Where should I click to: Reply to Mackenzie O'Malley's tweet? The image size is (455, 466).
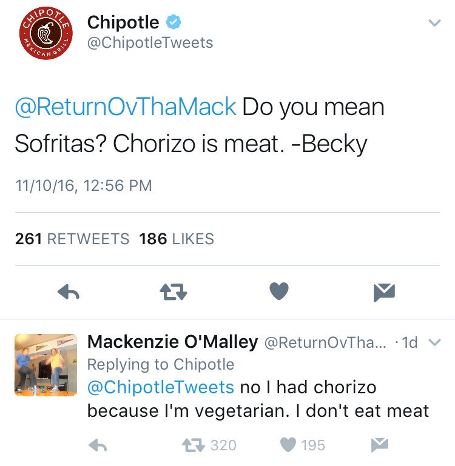coord(98,445)
